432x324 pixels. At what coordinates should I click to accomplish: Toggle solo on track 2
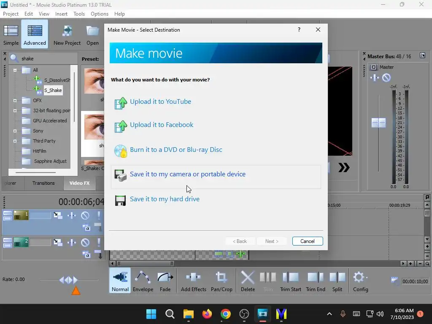tap(99, 243)
